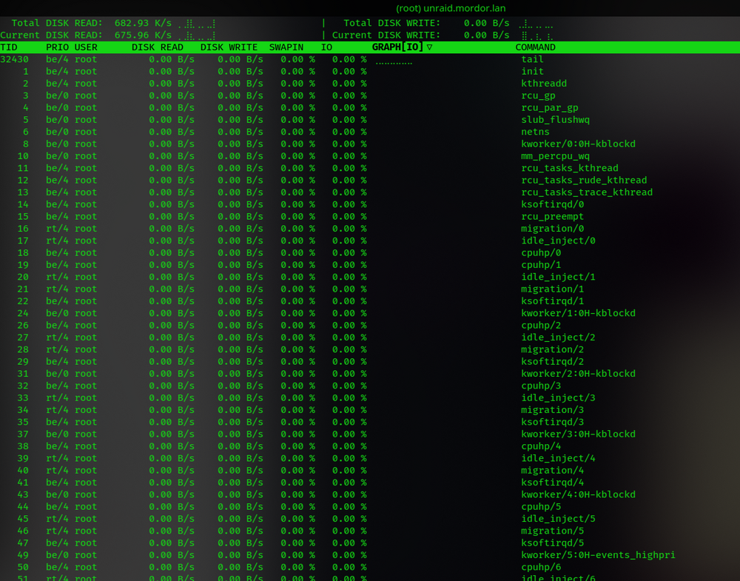Select the 'init' process row
Viewport: 740px width, 581px height.
point(370,71)
